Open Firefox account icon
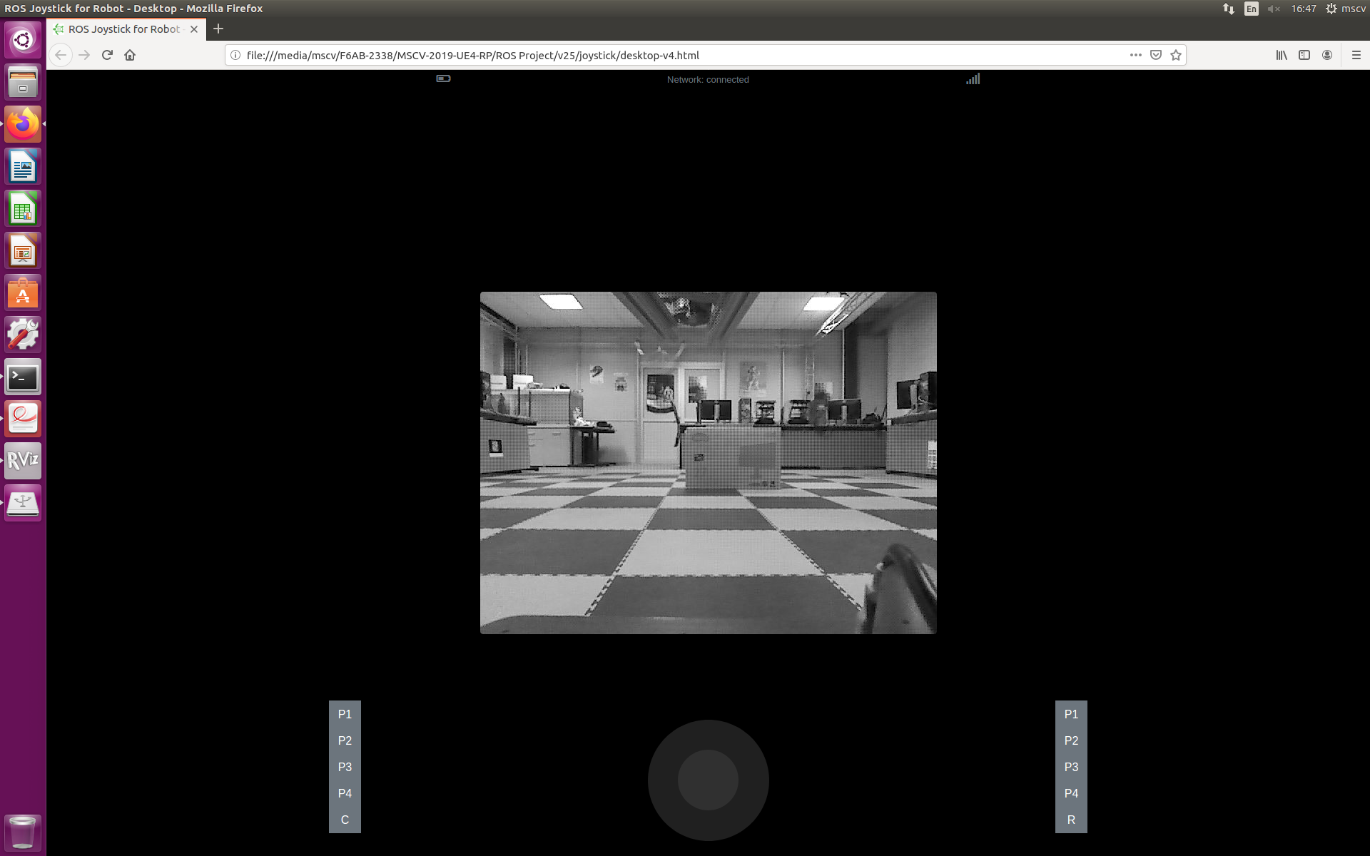 coord(1327,55)
